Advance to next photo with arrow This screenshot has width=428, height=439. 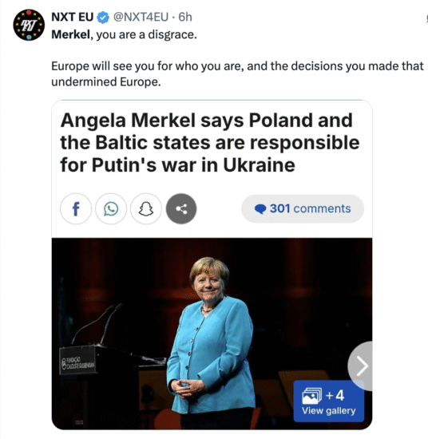coord(360,366)
